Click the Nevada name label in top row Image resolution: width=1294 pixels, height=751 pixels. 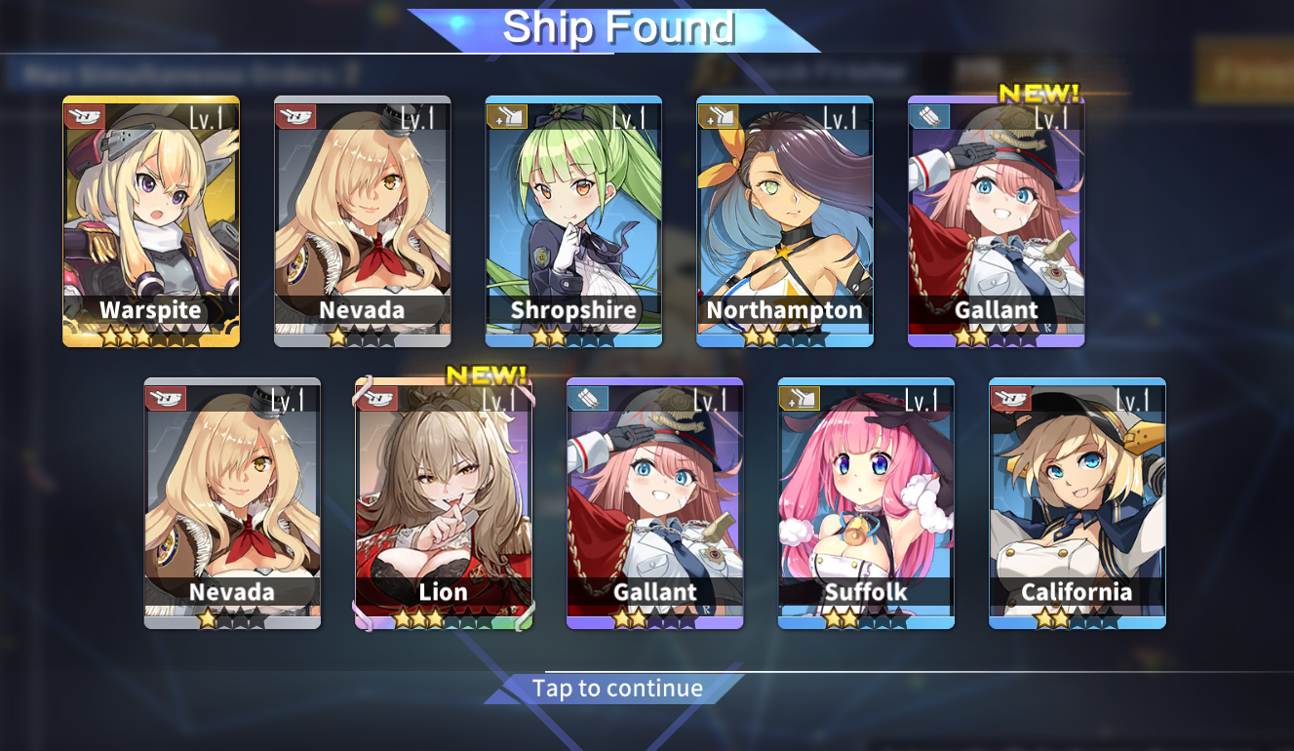(x=362, y=310)
